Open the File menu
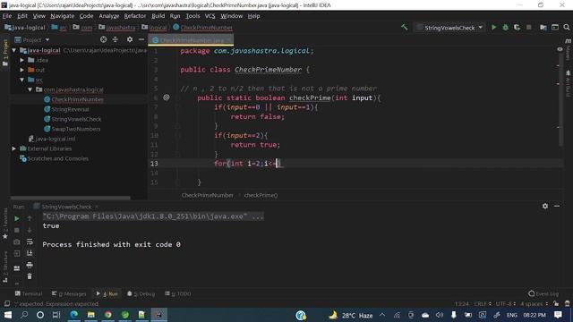The image size is (573, 322). coord(7,16)
